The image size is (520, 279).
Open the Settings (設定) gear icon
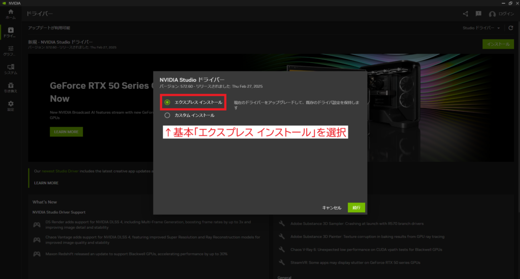pyautogui.click(x=11, y=106)
